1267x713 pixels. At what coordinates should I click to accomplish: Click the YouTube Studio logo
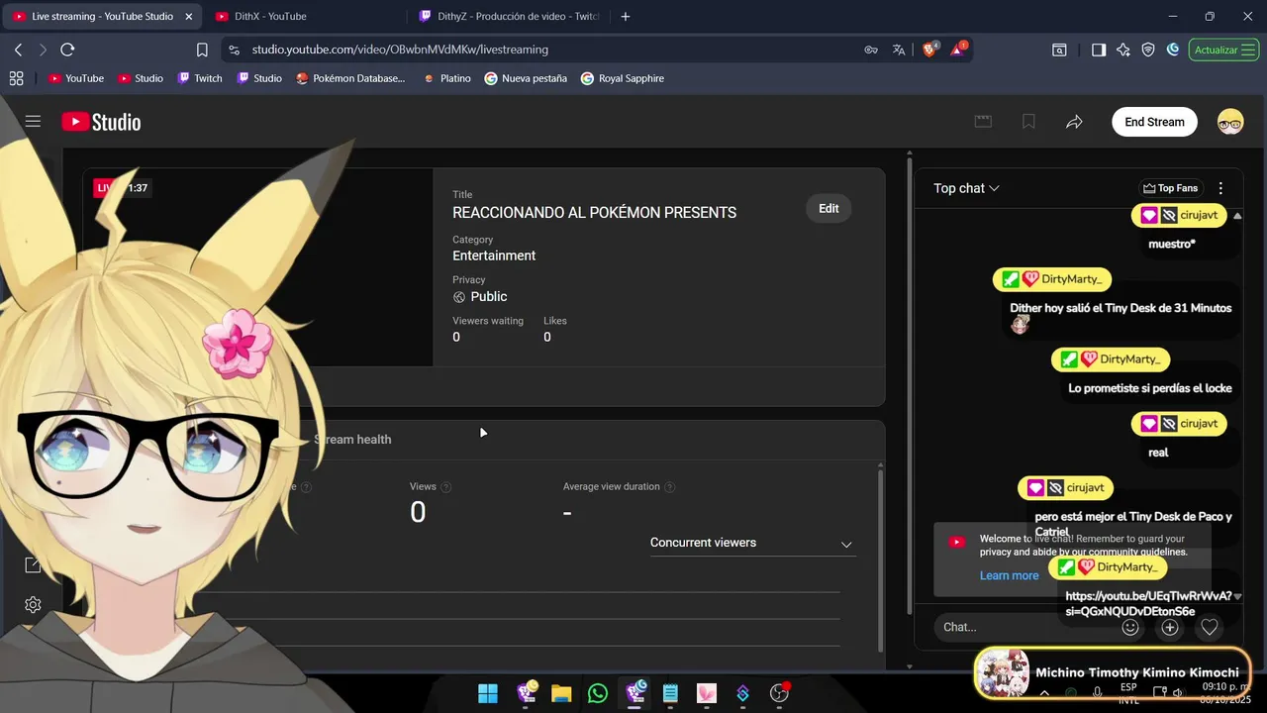[101, 122]
